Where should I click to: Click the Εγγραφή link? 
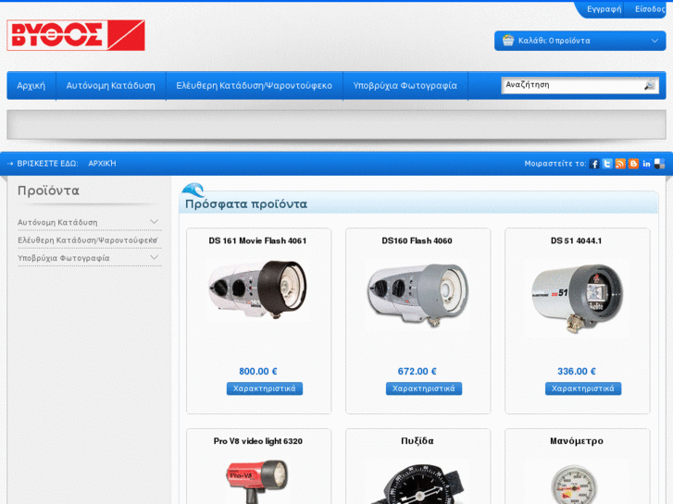pyautogui.click(x=604, y=9)
